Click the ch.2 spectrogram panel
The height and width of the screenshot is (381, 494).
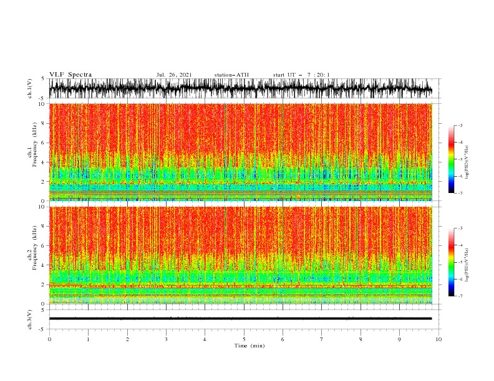241,255
